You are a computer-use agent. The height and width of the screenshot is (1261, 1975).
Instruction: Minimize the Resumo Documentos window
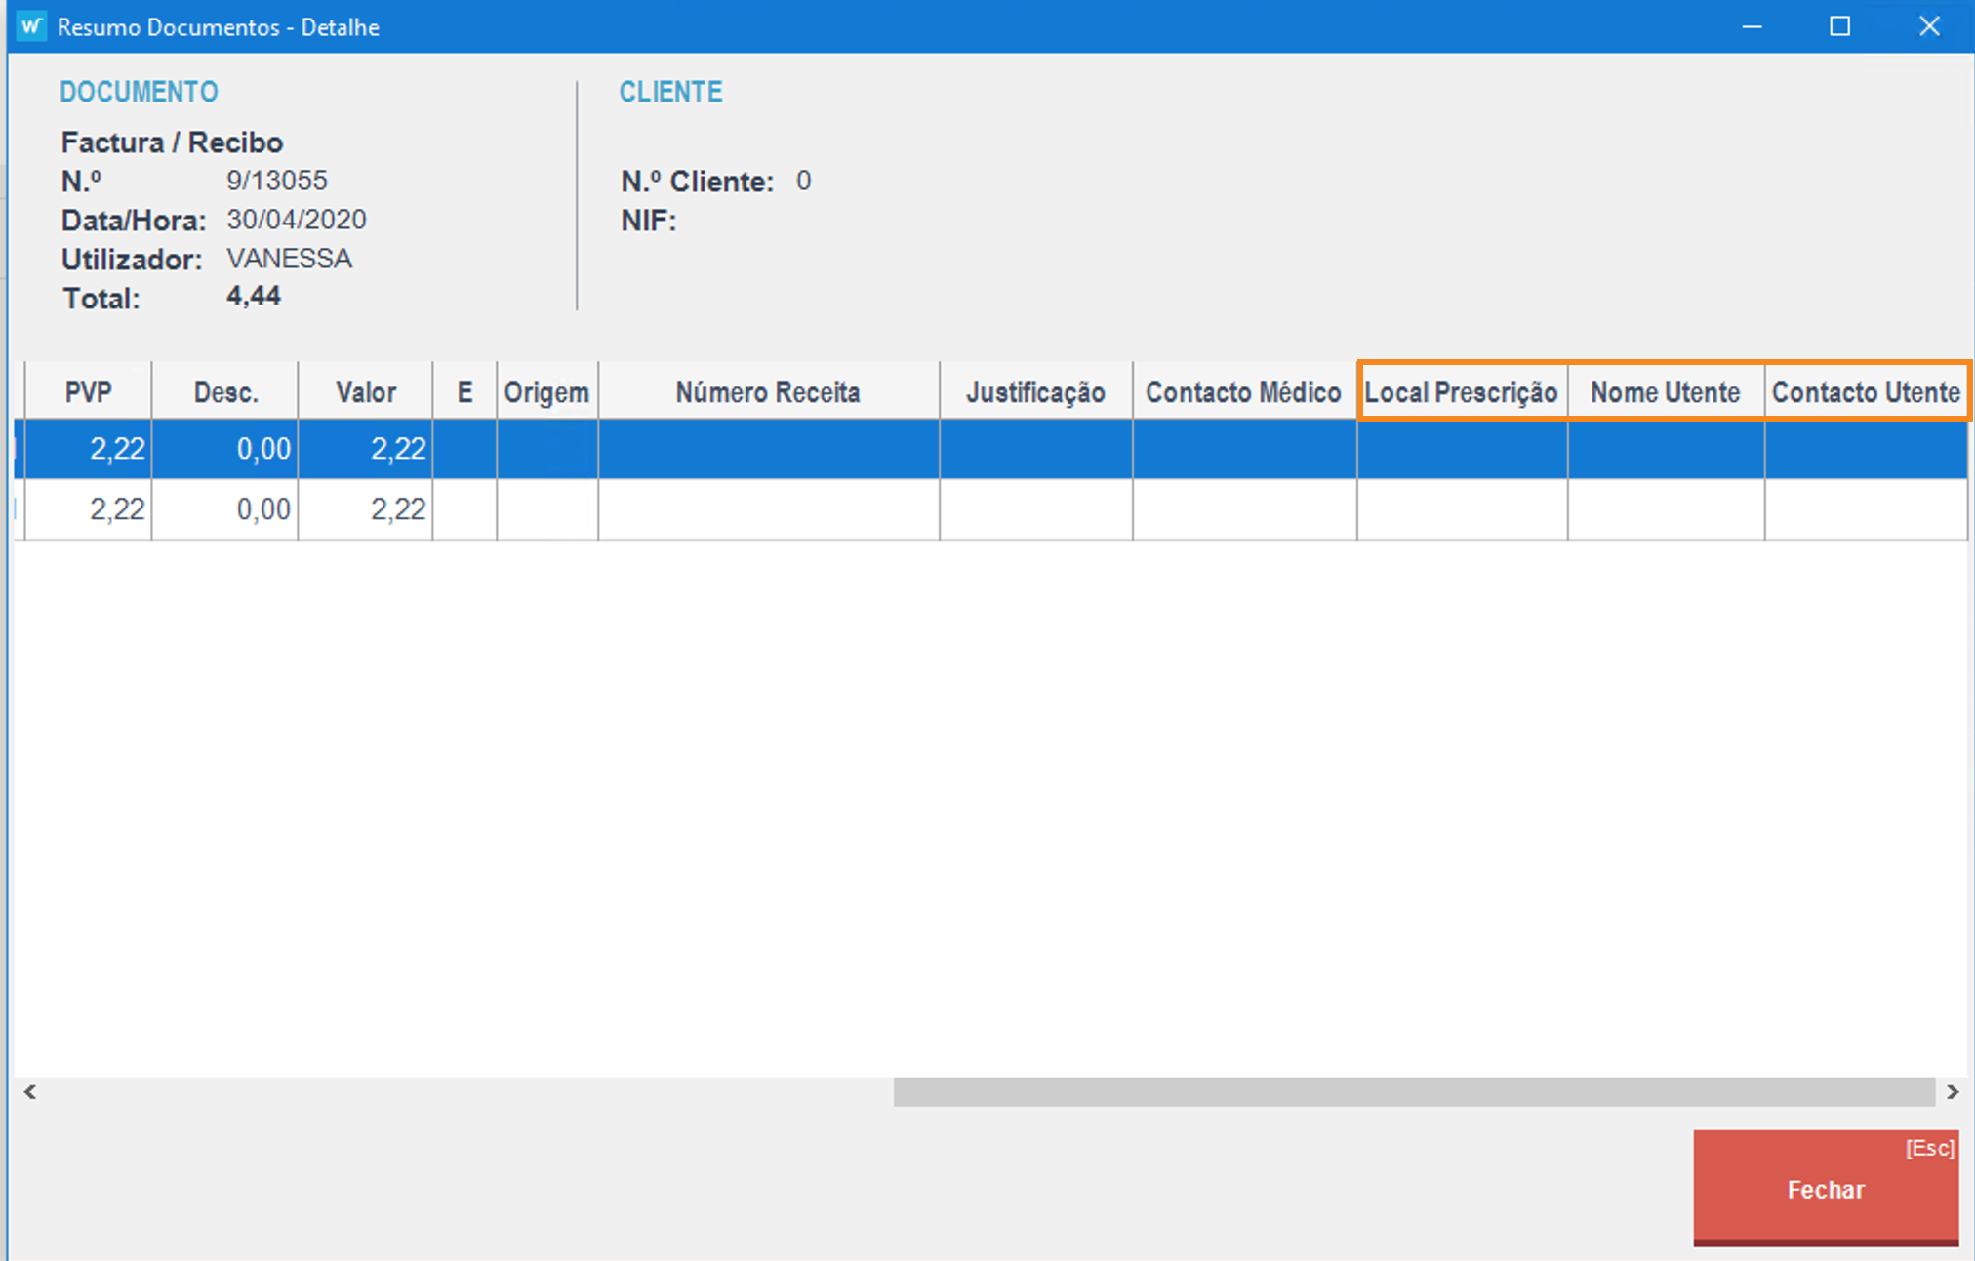1752,26
